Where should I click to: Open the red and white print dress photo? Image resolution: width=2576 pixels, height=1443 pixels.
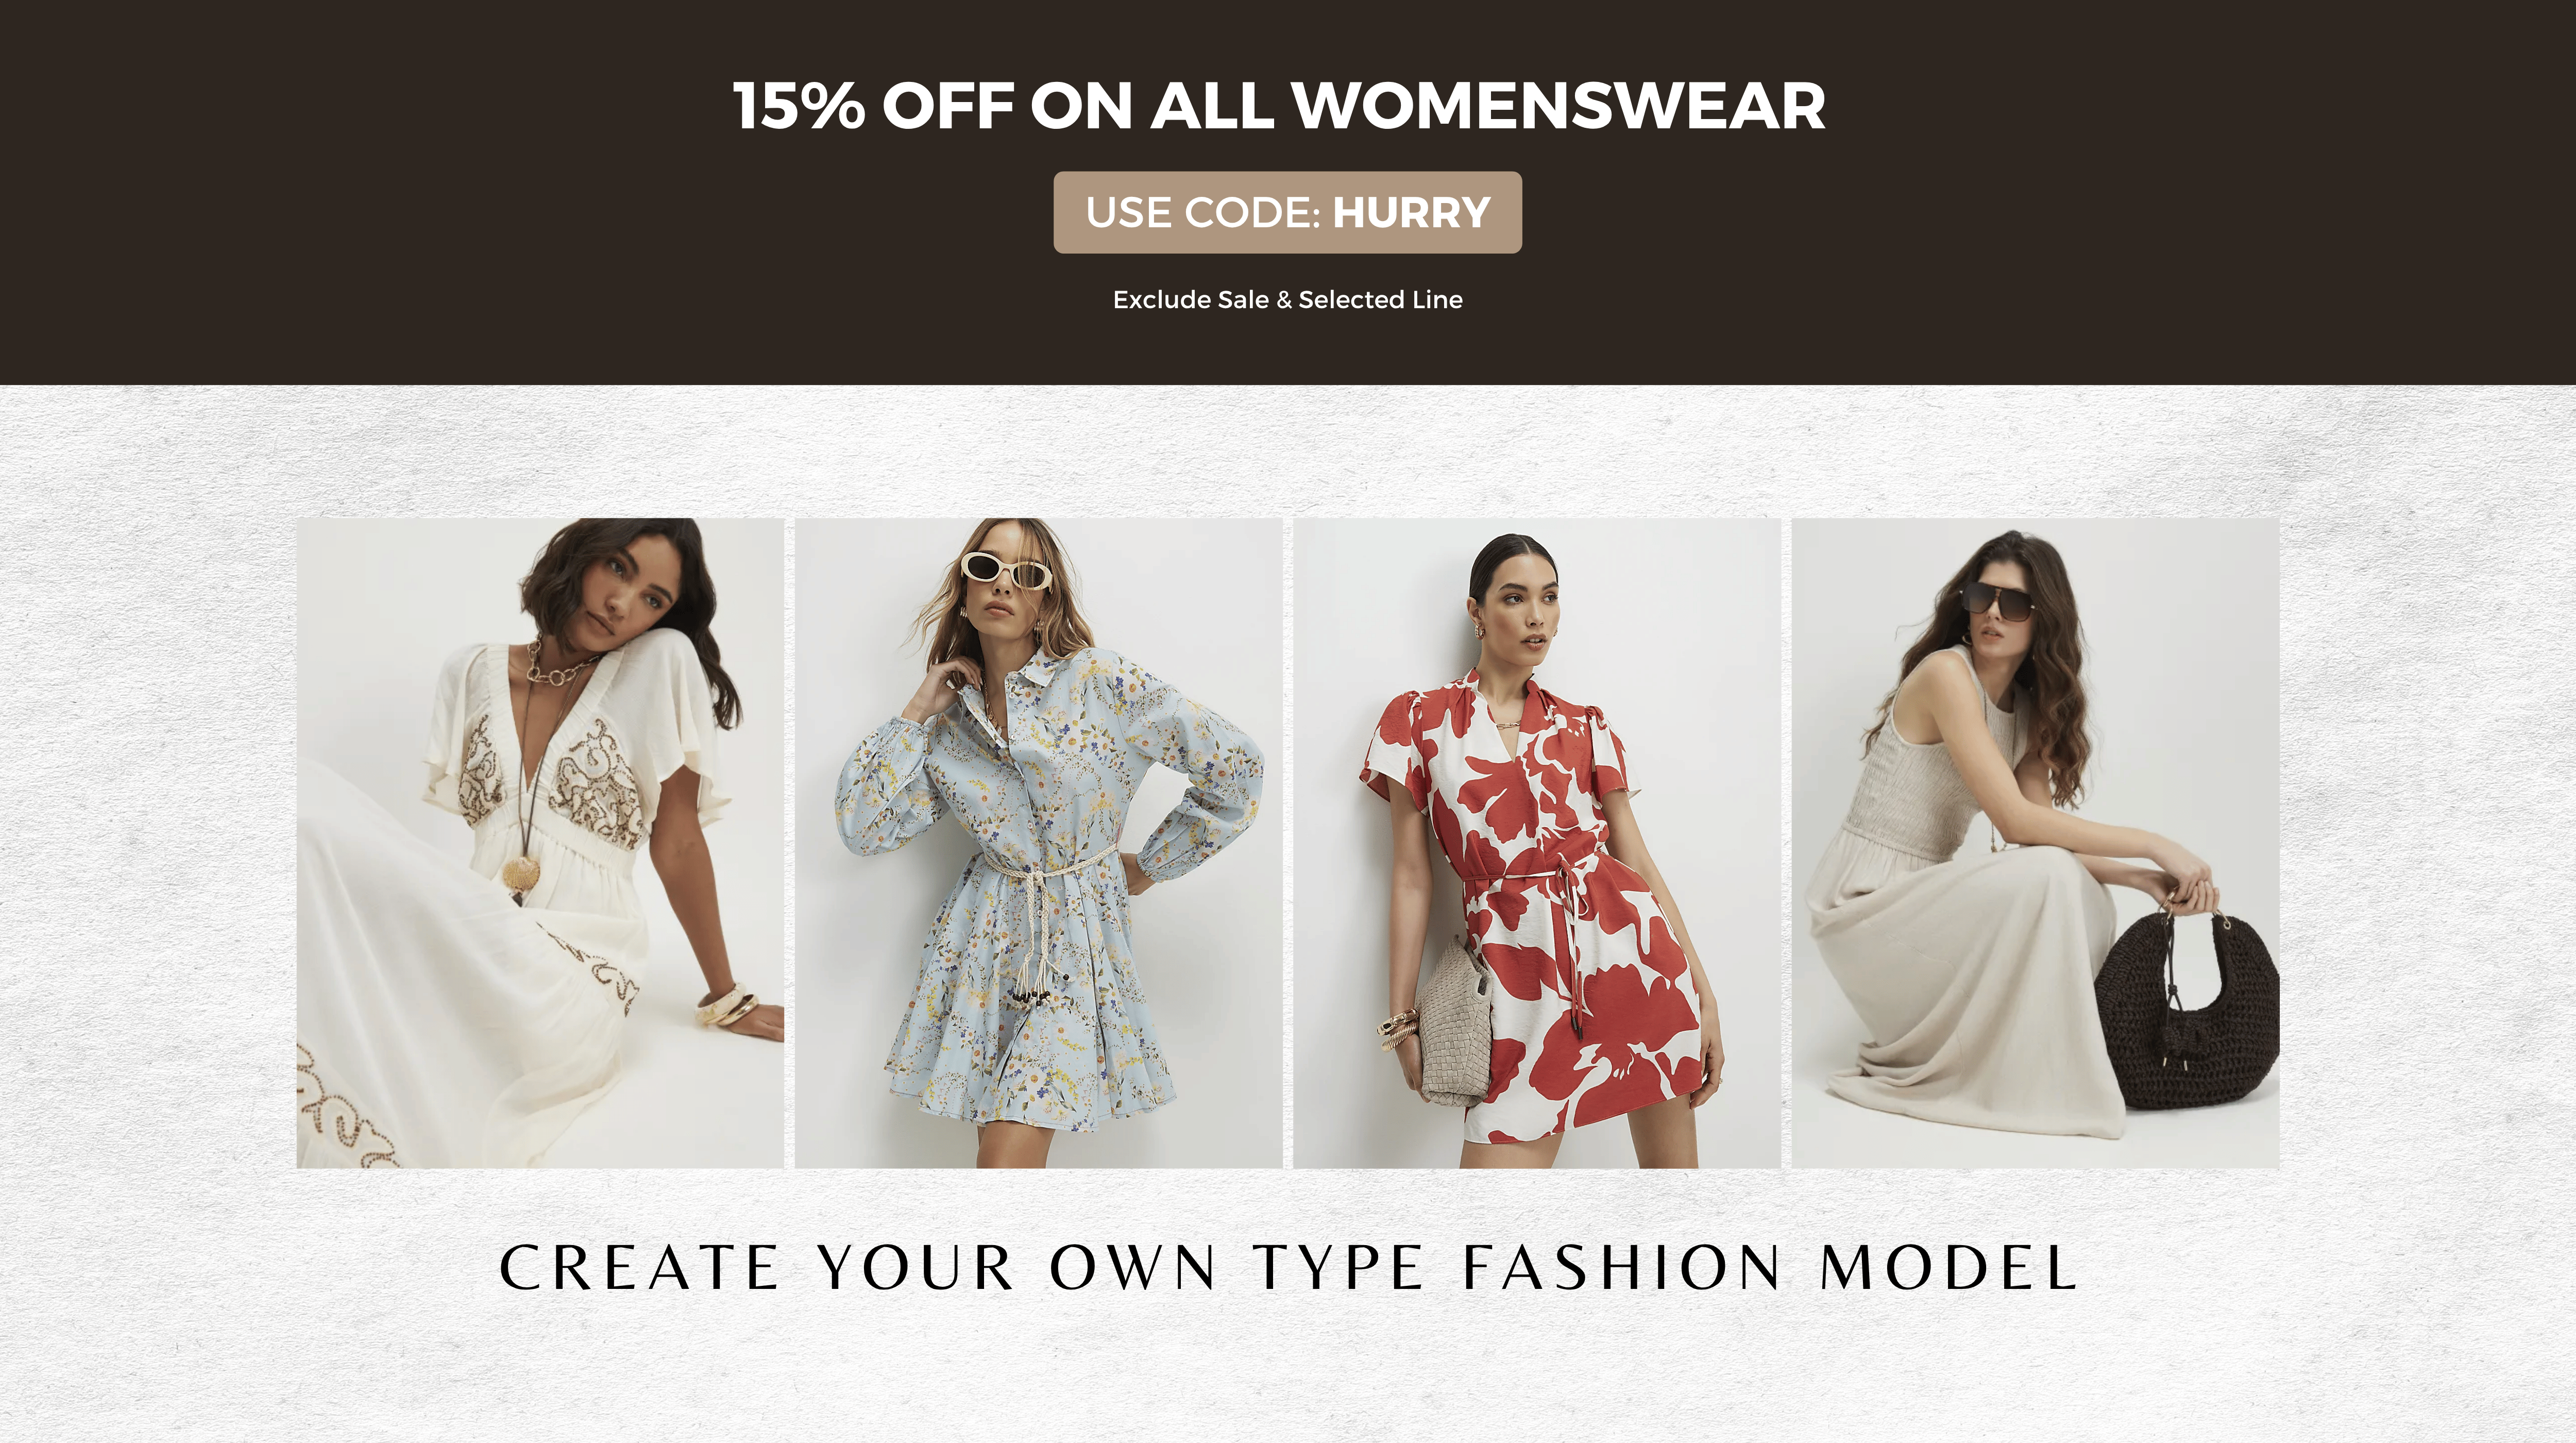(x=1536, y=842)
